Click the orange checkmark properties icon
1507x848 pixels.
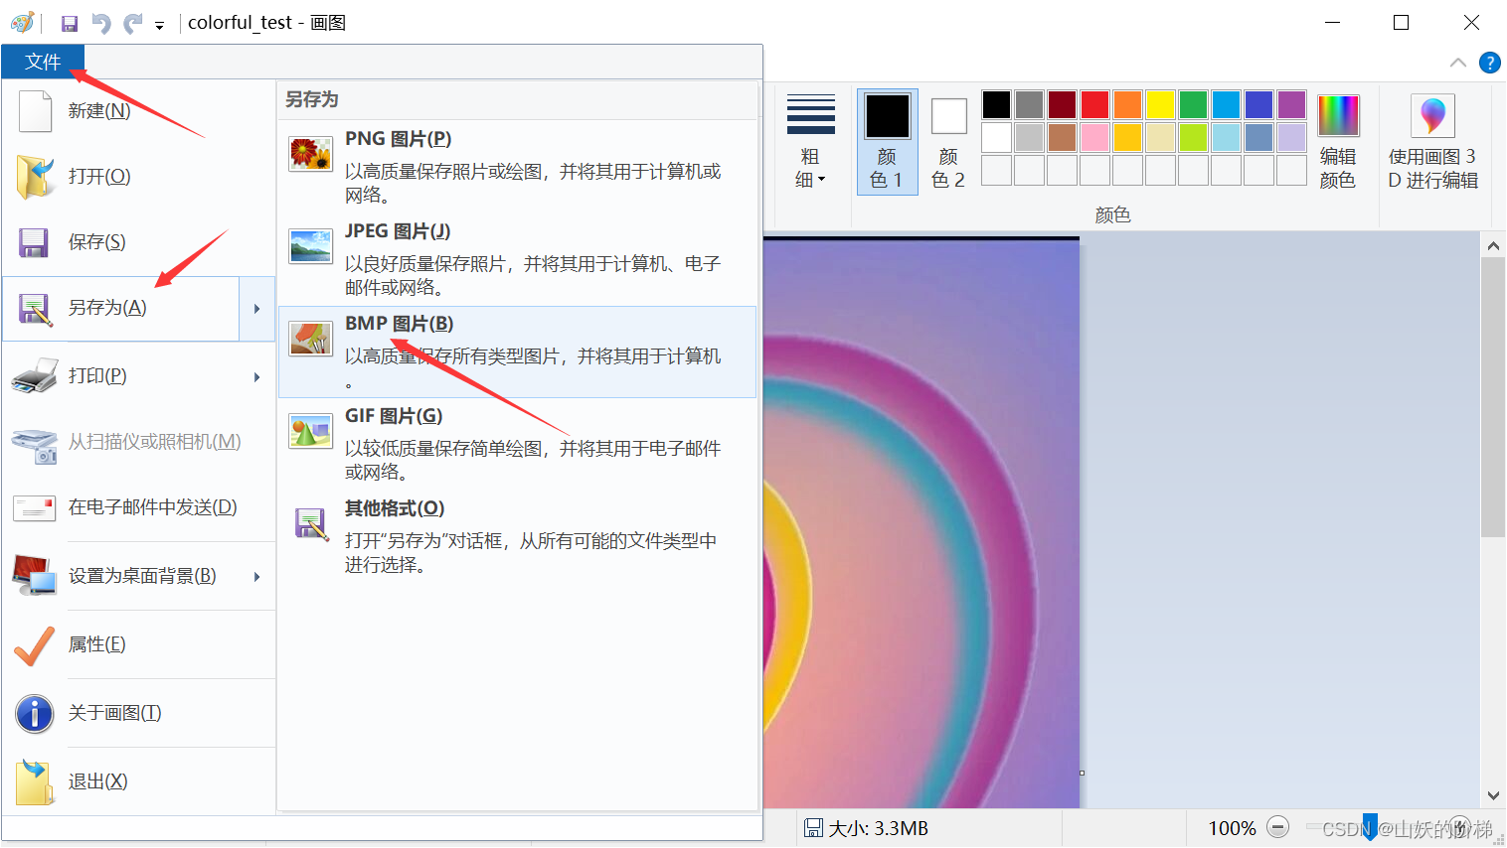(x=34, y=645)
